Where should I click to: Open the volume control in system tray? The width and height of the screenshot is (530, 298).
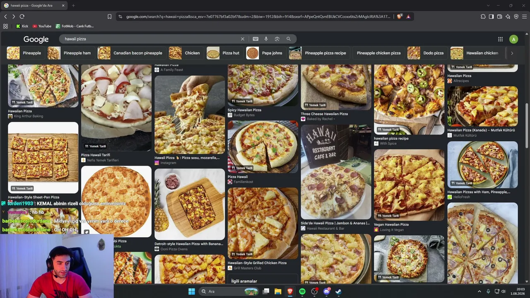click(x=503, y=291)
